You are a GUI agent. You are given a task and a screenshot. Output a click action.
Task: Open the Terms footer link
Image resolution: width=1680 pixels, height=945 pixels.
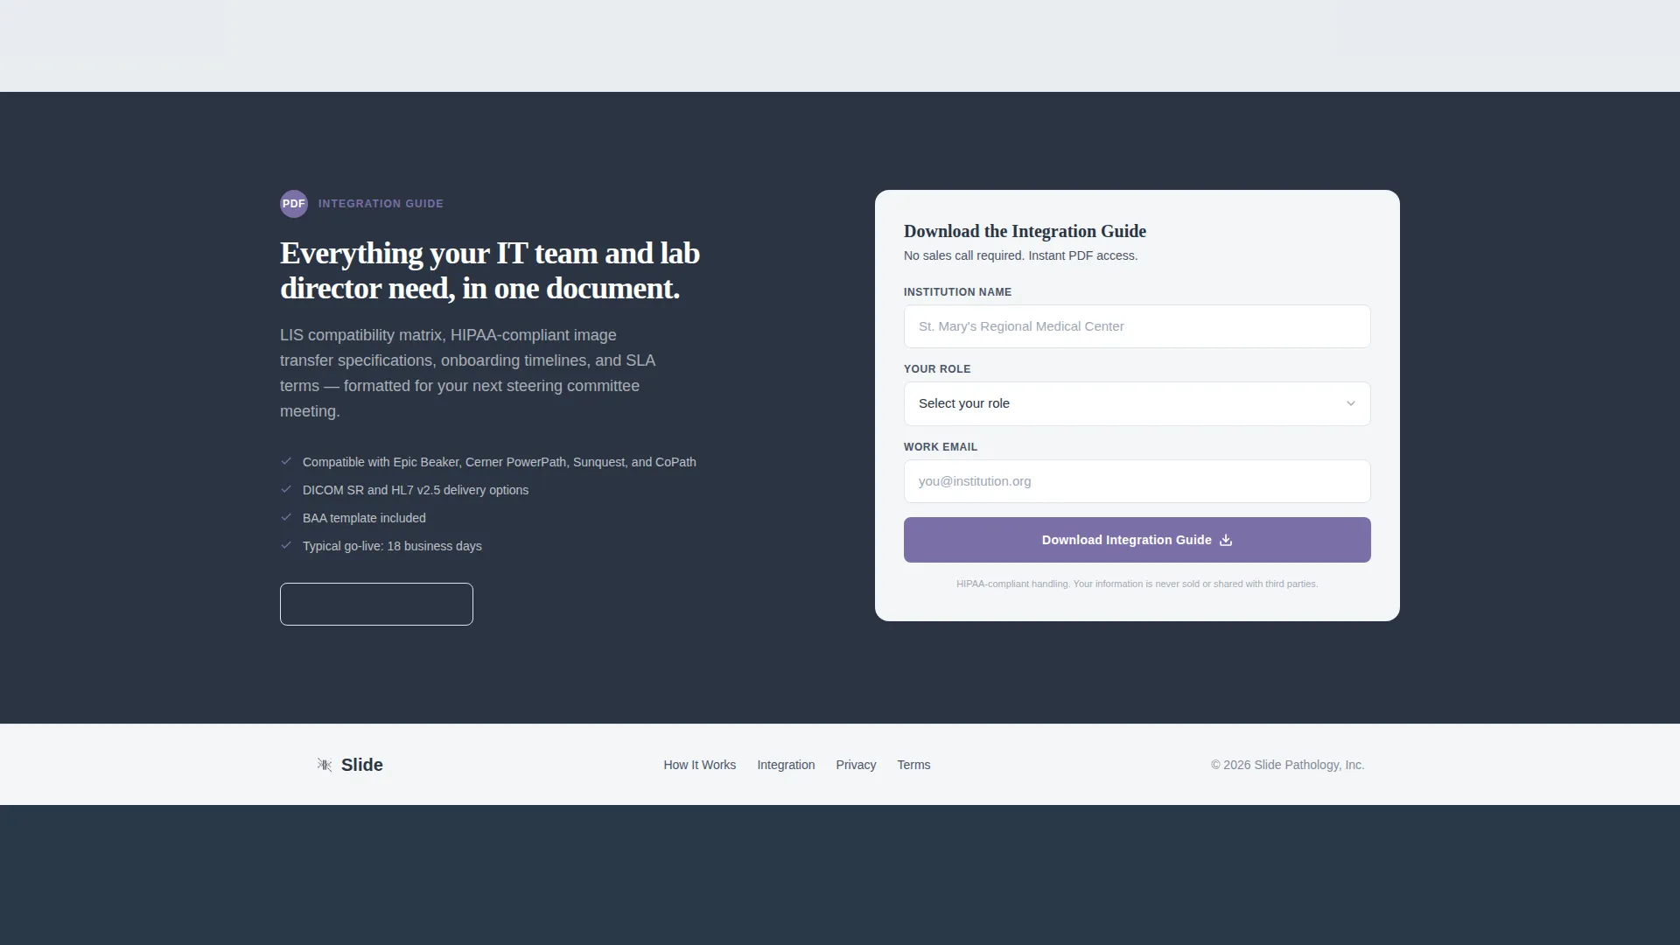click(913, 765)
